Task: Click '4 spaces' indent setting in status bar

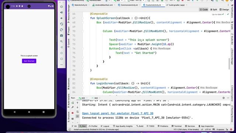Action: tap(220, 130)
